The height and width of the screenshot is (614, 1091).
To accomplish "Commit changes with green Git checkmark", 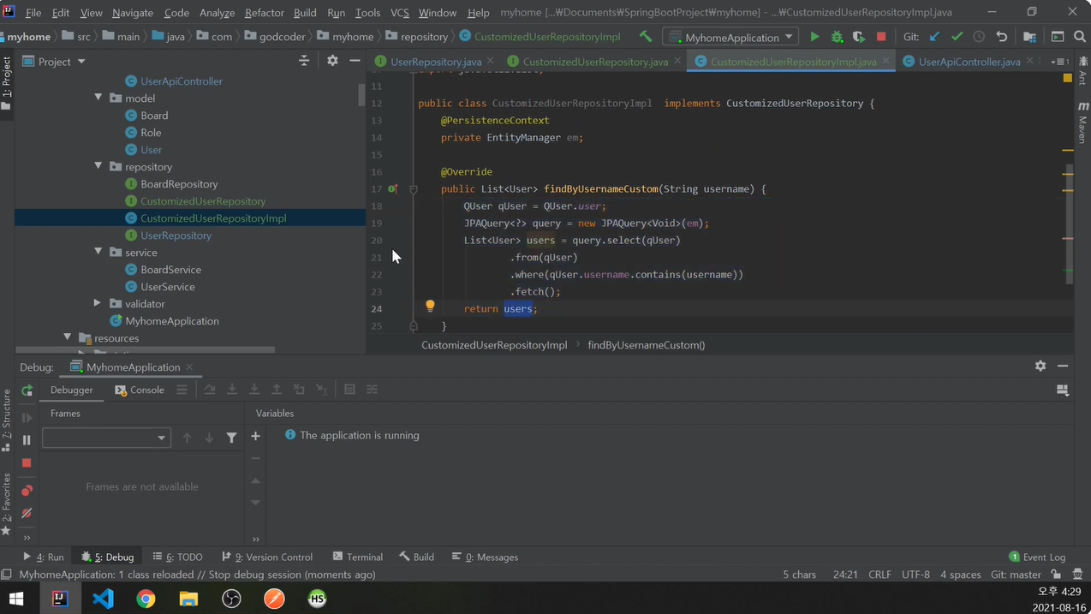I will [957, 37].
